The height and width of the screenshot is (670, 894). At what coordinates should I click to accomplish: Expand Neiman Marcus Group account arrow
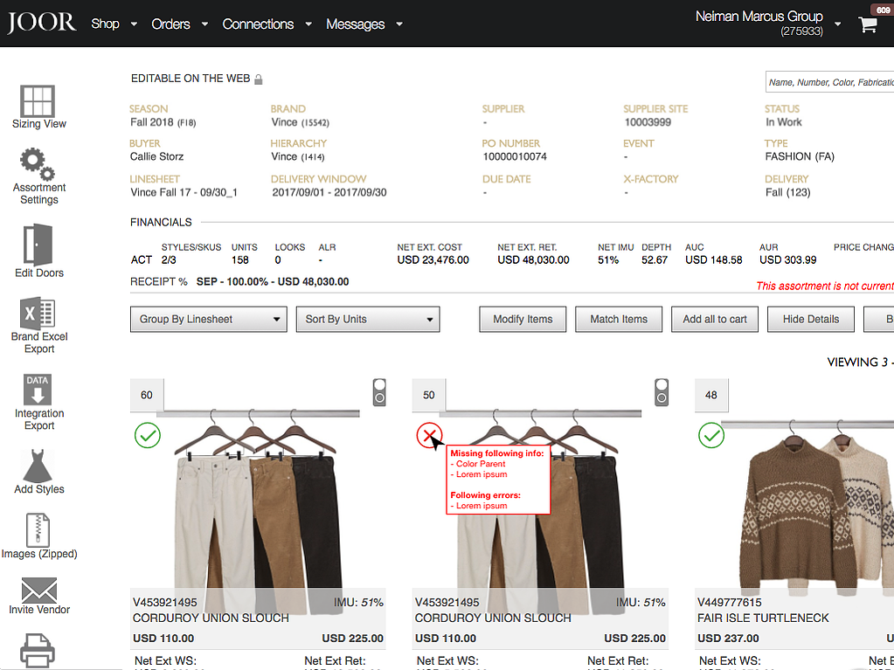coord(837,24)
